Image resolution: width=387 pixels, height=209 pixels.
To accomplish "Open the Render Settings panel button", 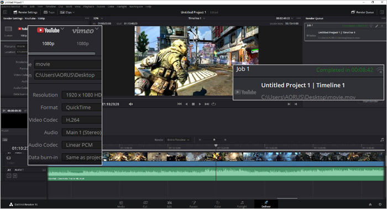I will (25, 12).
